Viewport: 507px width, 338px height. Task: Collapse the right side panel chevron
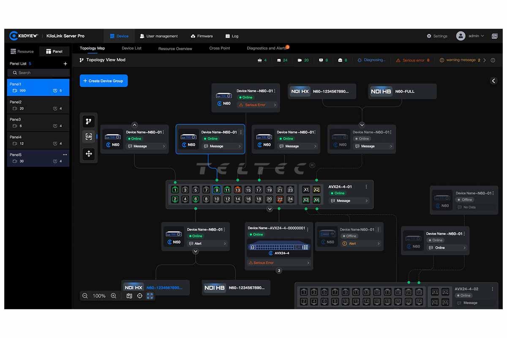coord(493,81)
